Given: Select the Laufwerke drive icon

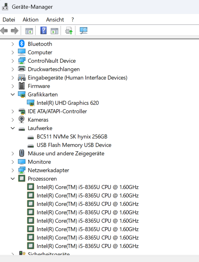Looking at the screenshot, I should pos(22,129).
